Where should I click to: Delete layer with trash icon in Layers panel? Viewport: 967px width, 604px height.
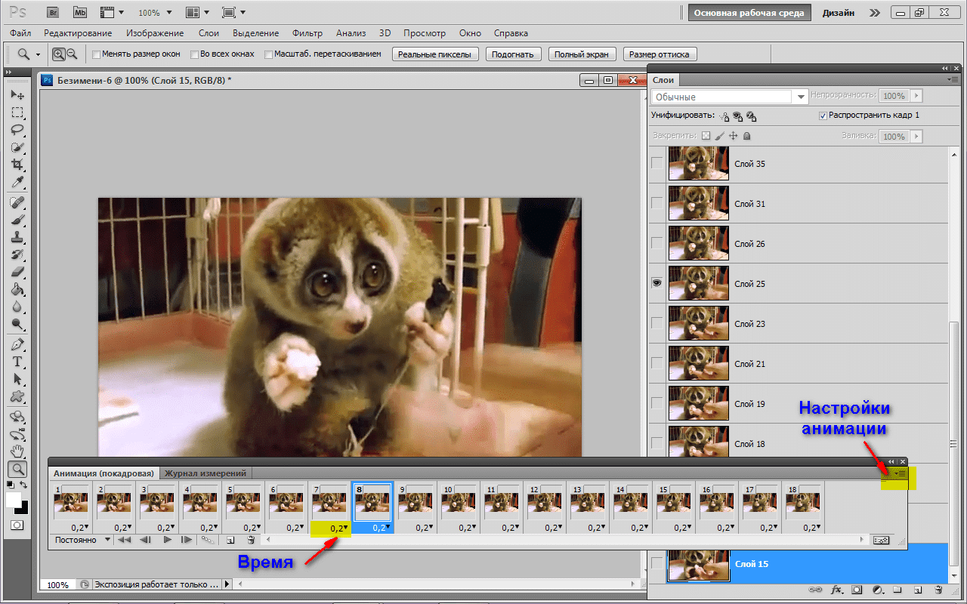(x=938, y=589)
